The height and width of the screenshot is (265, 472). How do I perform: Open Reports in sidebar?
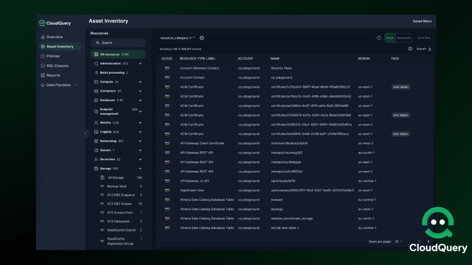[53, 75]
